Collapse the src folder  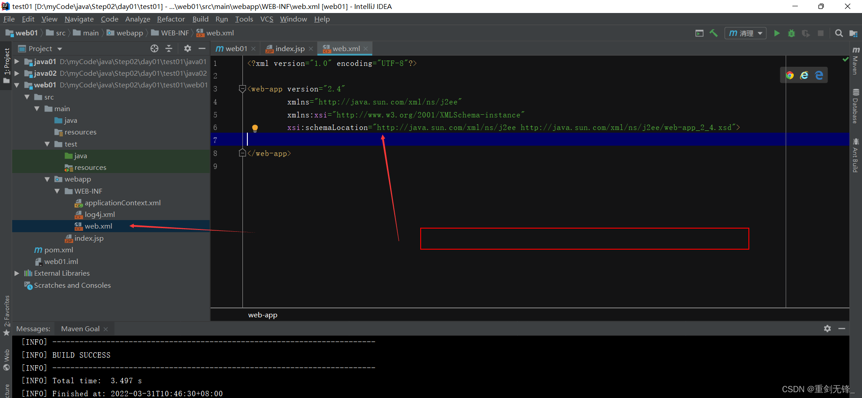click(x=27, y=97)
